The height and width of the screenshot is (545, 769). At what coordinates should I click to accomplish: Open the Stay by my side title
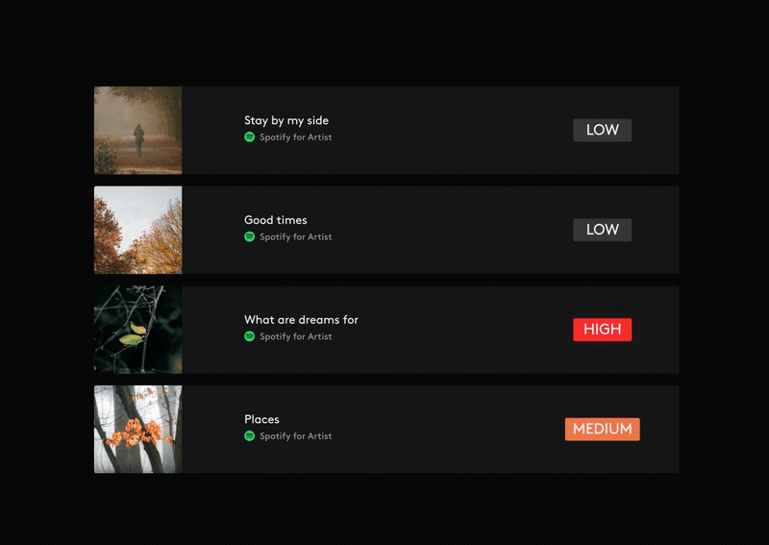coord(286,121)
